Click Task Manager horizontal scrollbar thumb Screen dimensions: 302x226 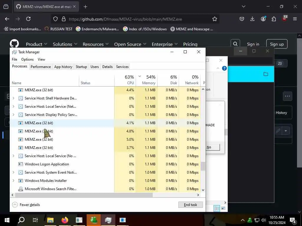(84, 195)
